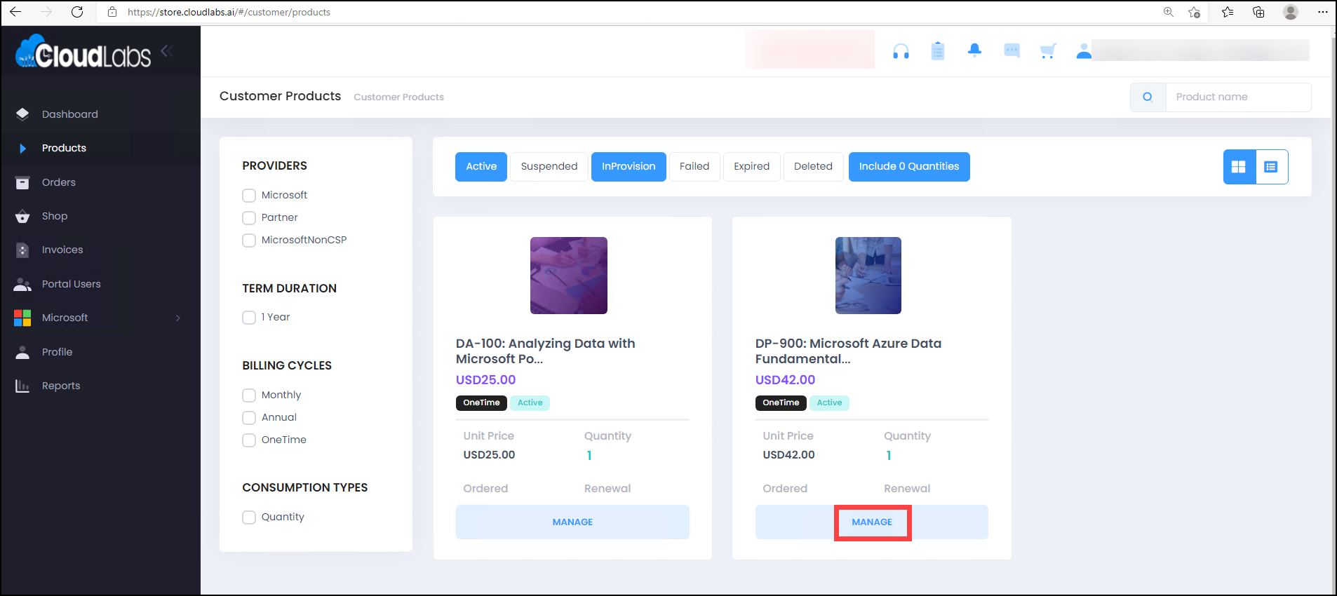Open Profile from the sidebar
This screenshot has width=1337, height=596.
click(x=57, y=352)
